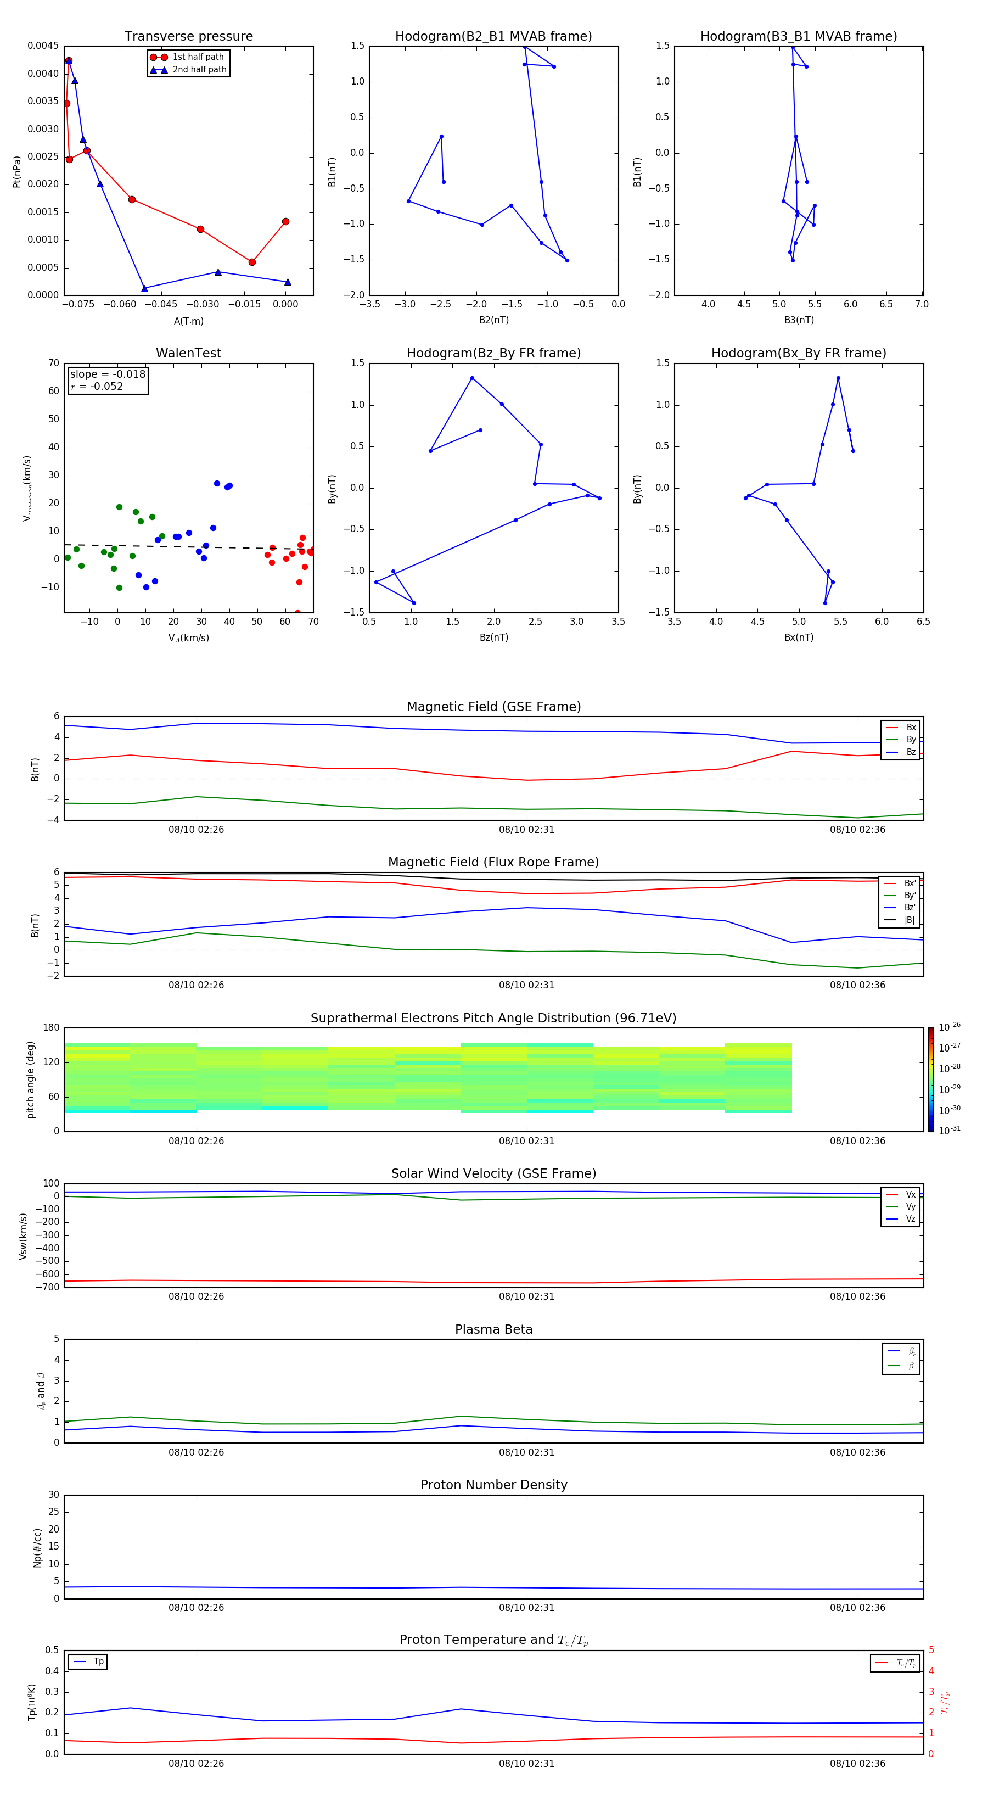Click the 'Bz' entry in GSE legend

click(901, 752)
